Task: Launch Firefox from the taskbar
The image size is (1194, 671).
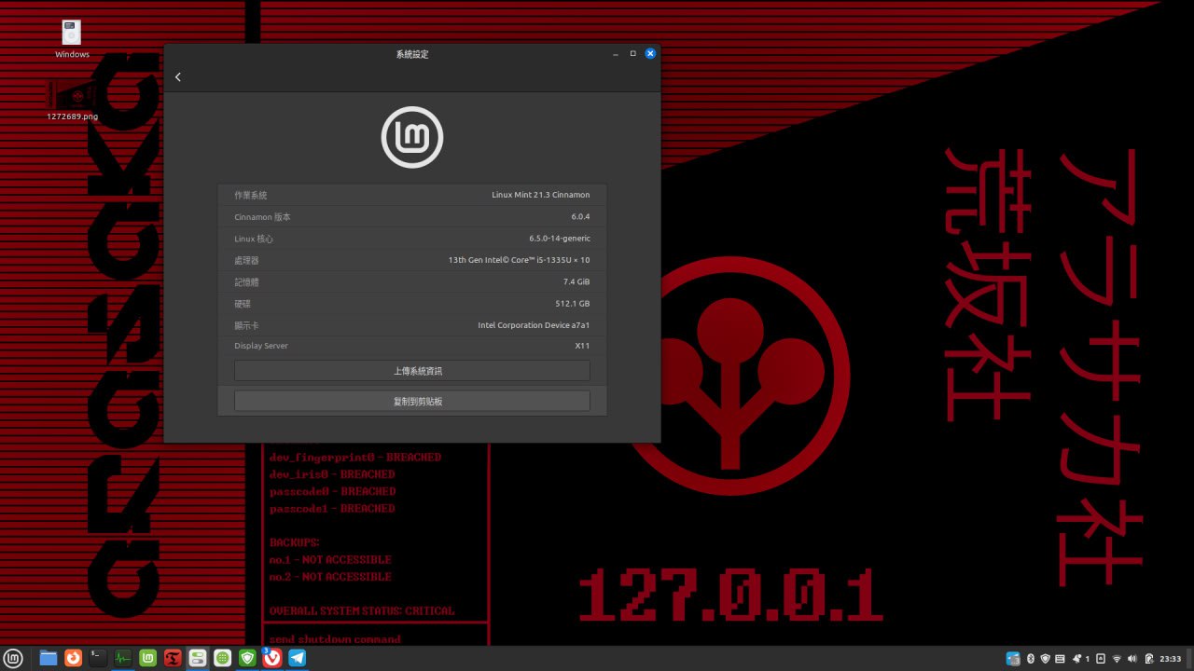Action: pyautogui.click(x=73, y=658)
